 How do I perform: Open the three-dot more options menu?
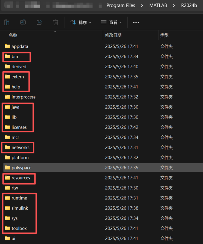click(x=136, y=23)
